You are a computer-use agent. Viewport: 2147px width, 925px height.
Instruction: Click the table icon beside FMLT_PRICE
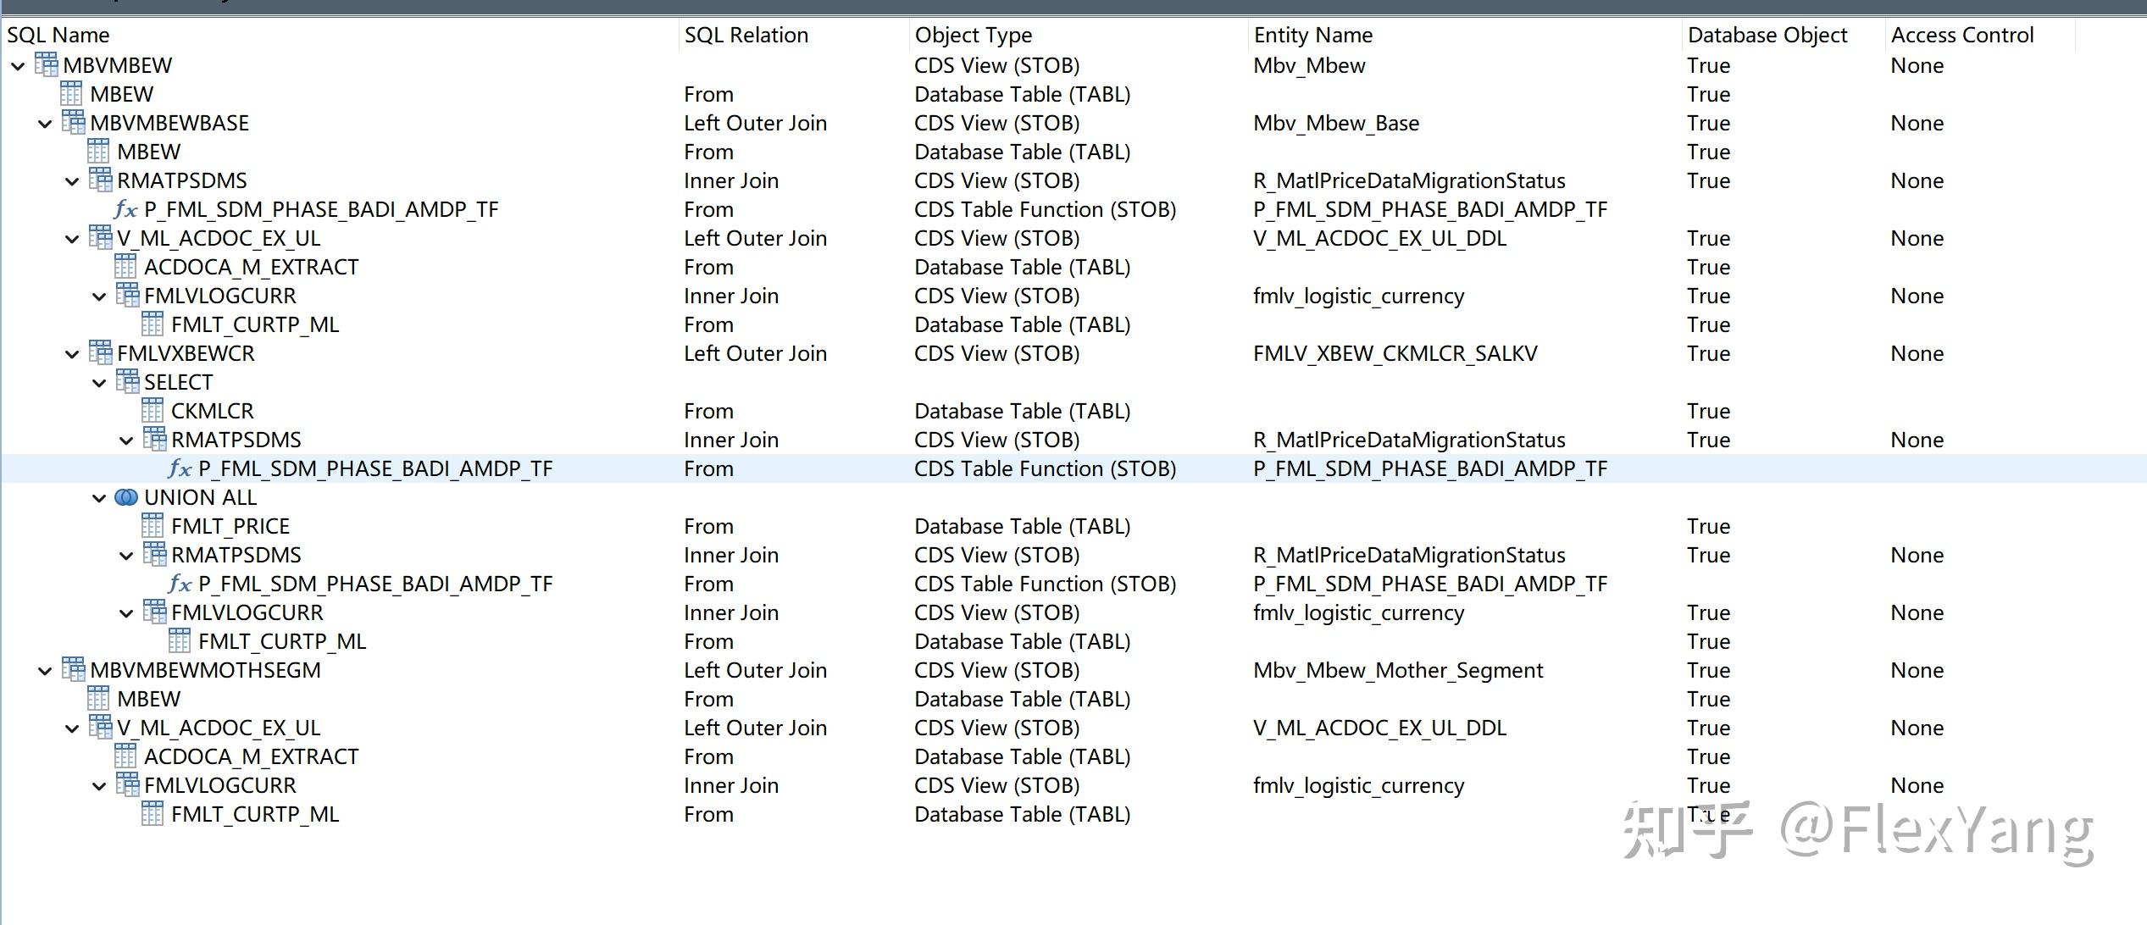pos(153,526)
